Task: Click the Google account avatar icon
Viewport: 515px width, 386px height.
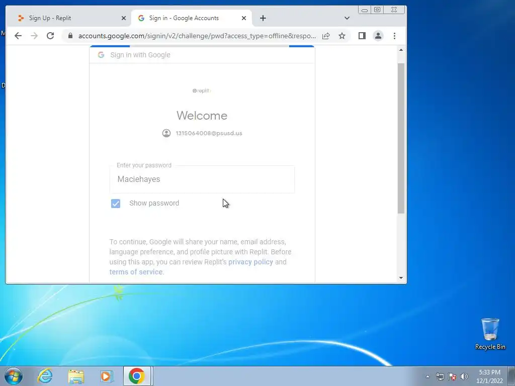Action: click(x=166, y=133)
